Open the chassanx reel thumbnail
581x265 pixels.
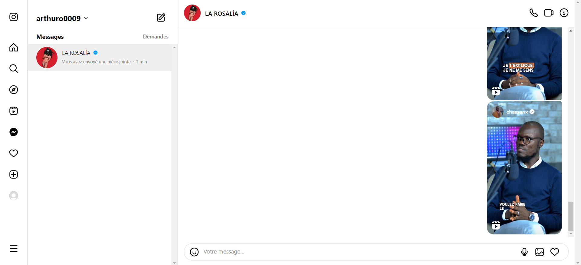[524, 168]
